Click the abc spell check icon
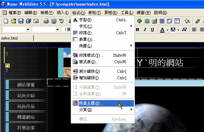The image size is (204, 132). [61, 21]
